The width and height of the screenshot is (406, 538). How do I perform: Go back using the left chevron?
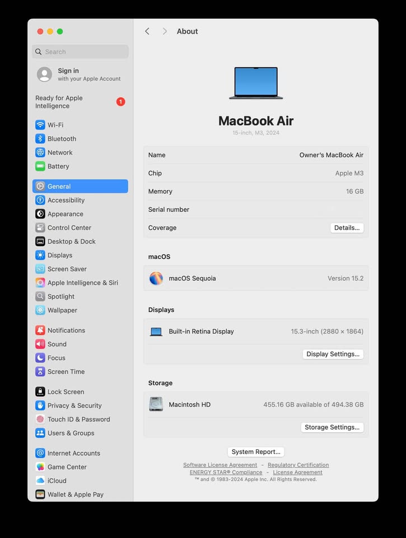(147, 31)
